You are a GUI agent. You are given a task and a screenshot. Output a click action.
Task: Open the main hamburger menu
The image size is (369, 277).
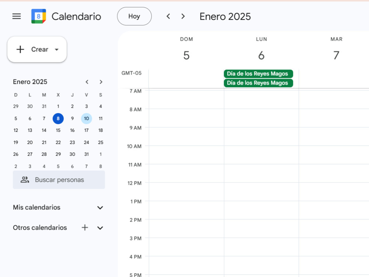click(17, 16)
